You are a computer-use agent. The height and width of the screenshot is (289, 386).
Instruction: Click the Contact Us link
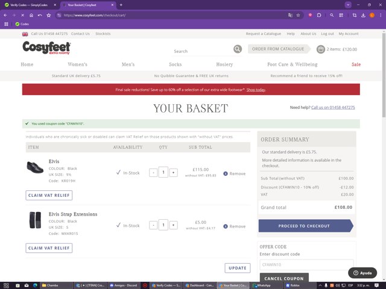80,34
